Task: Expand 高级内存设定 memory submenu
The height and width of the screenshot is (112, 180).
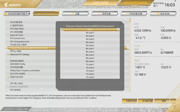Action: 17,77
